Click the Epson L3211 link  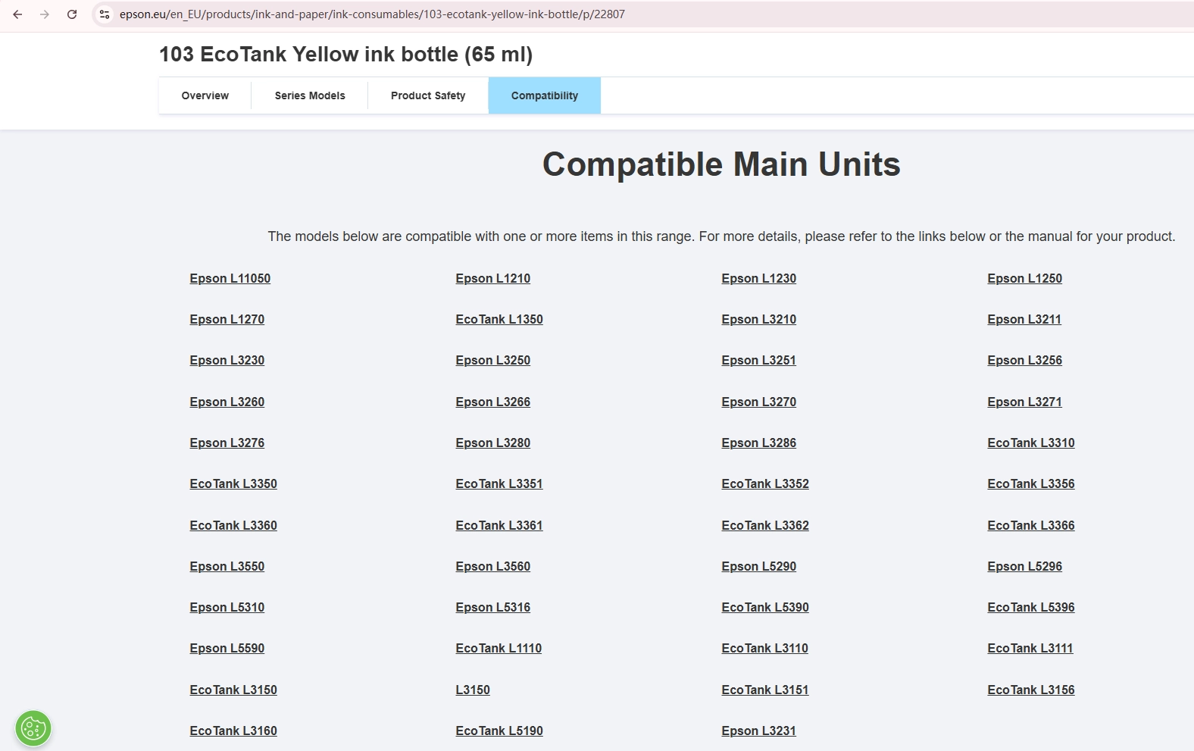point(1024,319)
